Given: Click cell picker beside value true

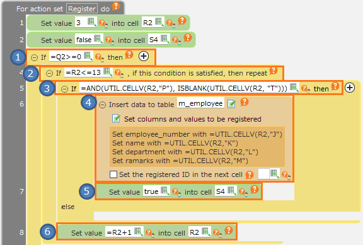Looking at the screenshot, I should coord(165,191).
